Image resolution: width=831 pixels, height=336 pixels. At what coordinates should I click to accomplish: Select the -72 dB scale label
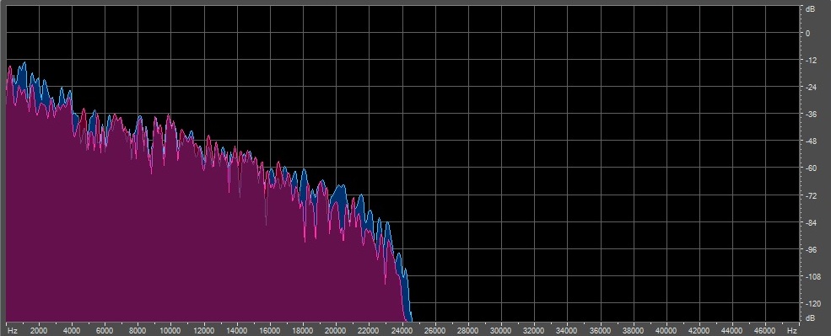811,195
